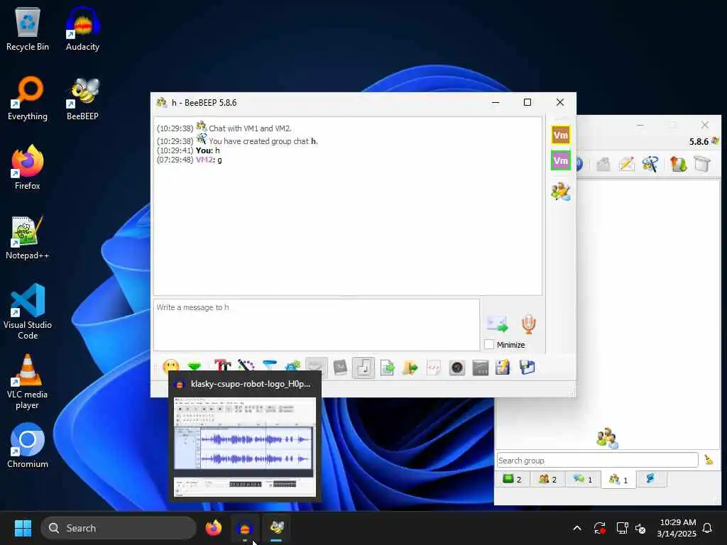Send the message with the green arrow button
Screen dimensions: 727x545
pyautogui.click(x=498, y=324)
